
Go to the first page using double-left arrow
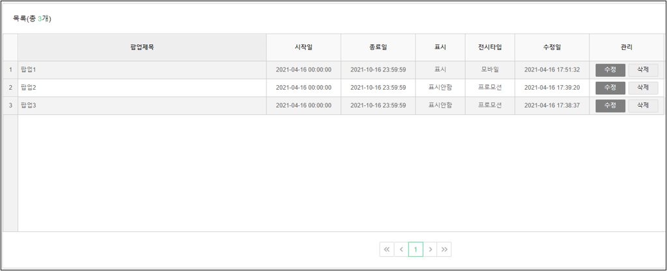coord(387,250)
